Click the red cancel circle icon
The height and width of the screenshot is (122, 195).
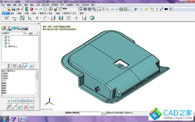31,9
